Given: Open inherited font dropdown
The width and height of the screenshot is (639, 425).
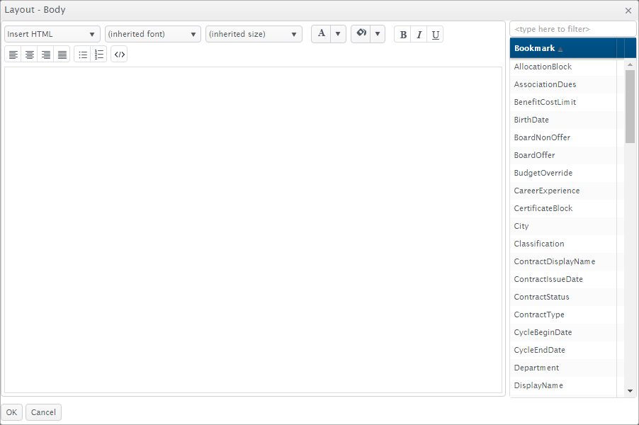Looking at the screenshot, I should click(153, 34).
